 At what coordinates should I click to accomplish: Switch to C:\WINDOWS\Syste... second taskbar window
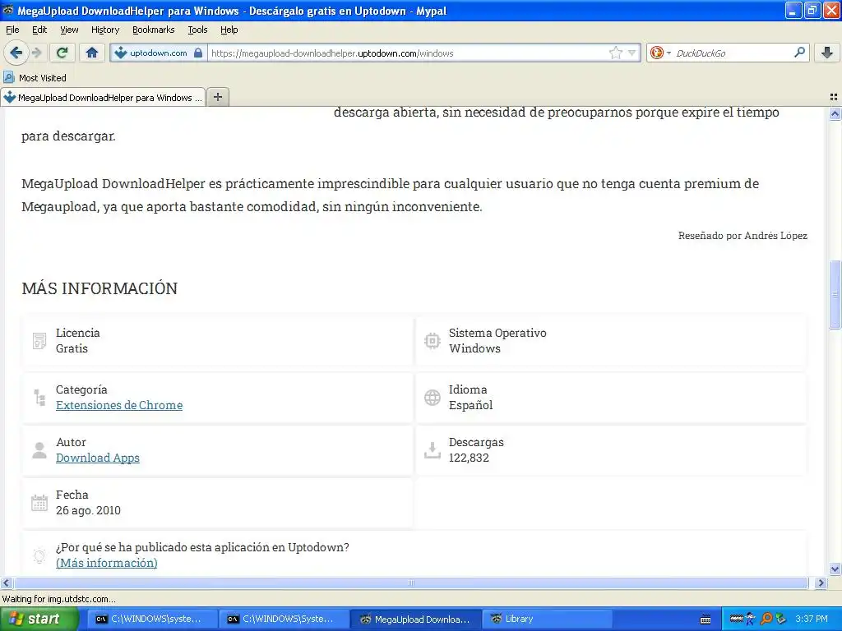tap(283, 619)
